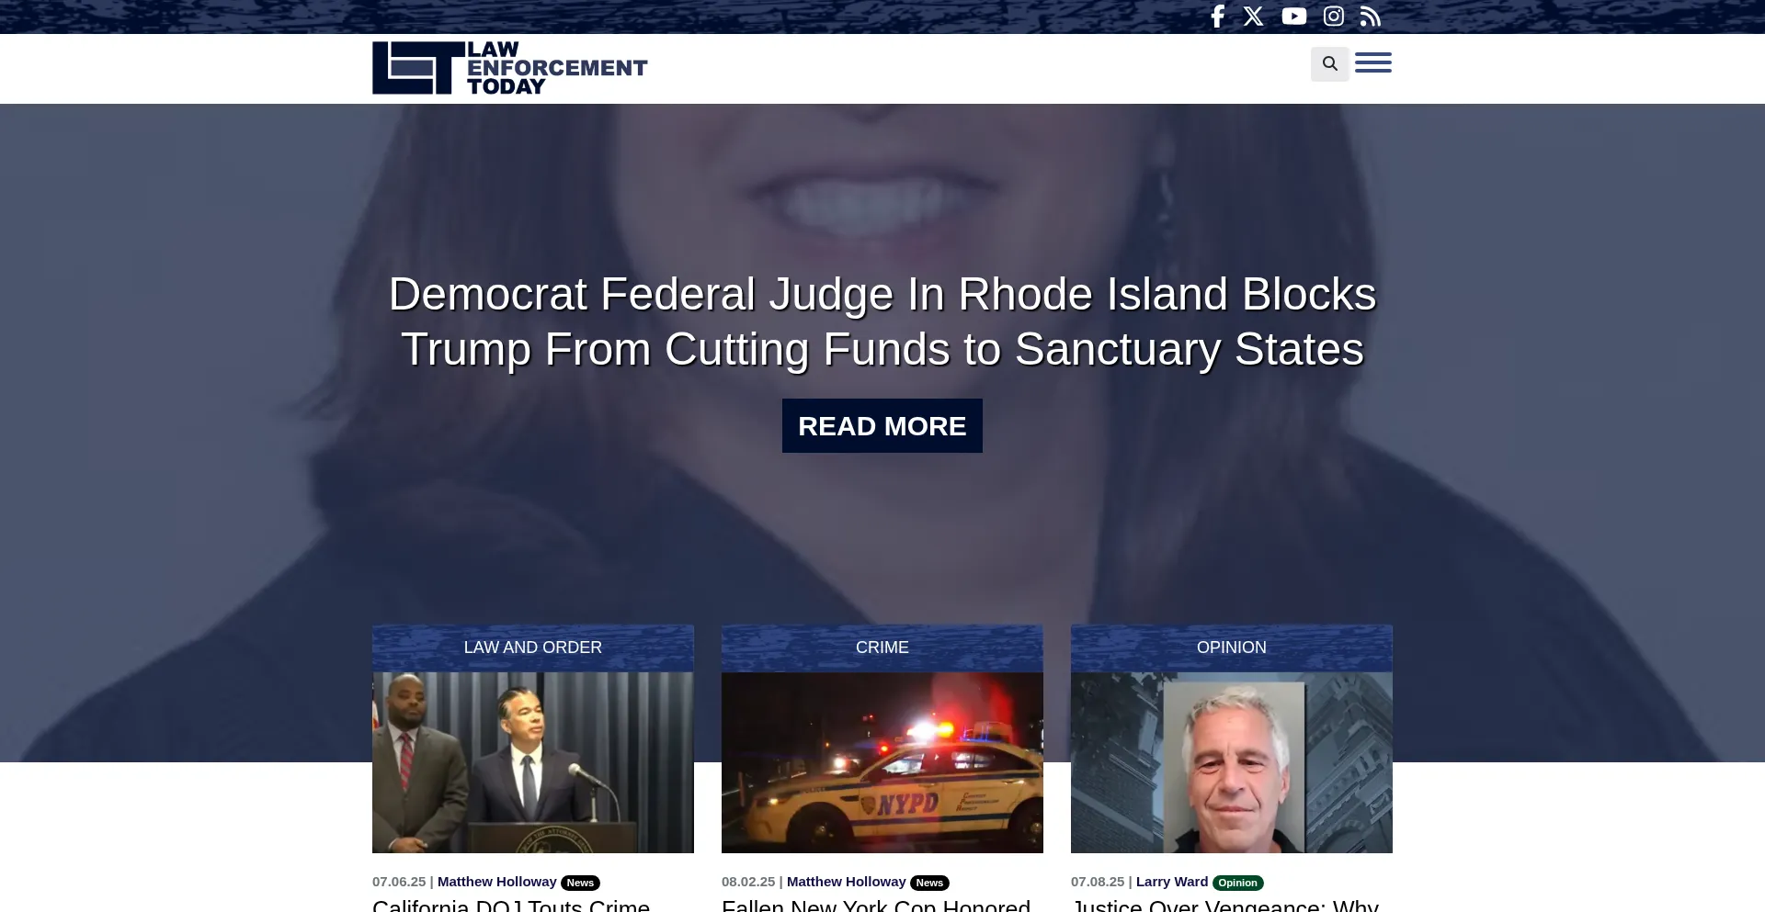The image size is (1765, 912).
Task: Open the Facebook page icon
Action: (x=1217, y=17)
